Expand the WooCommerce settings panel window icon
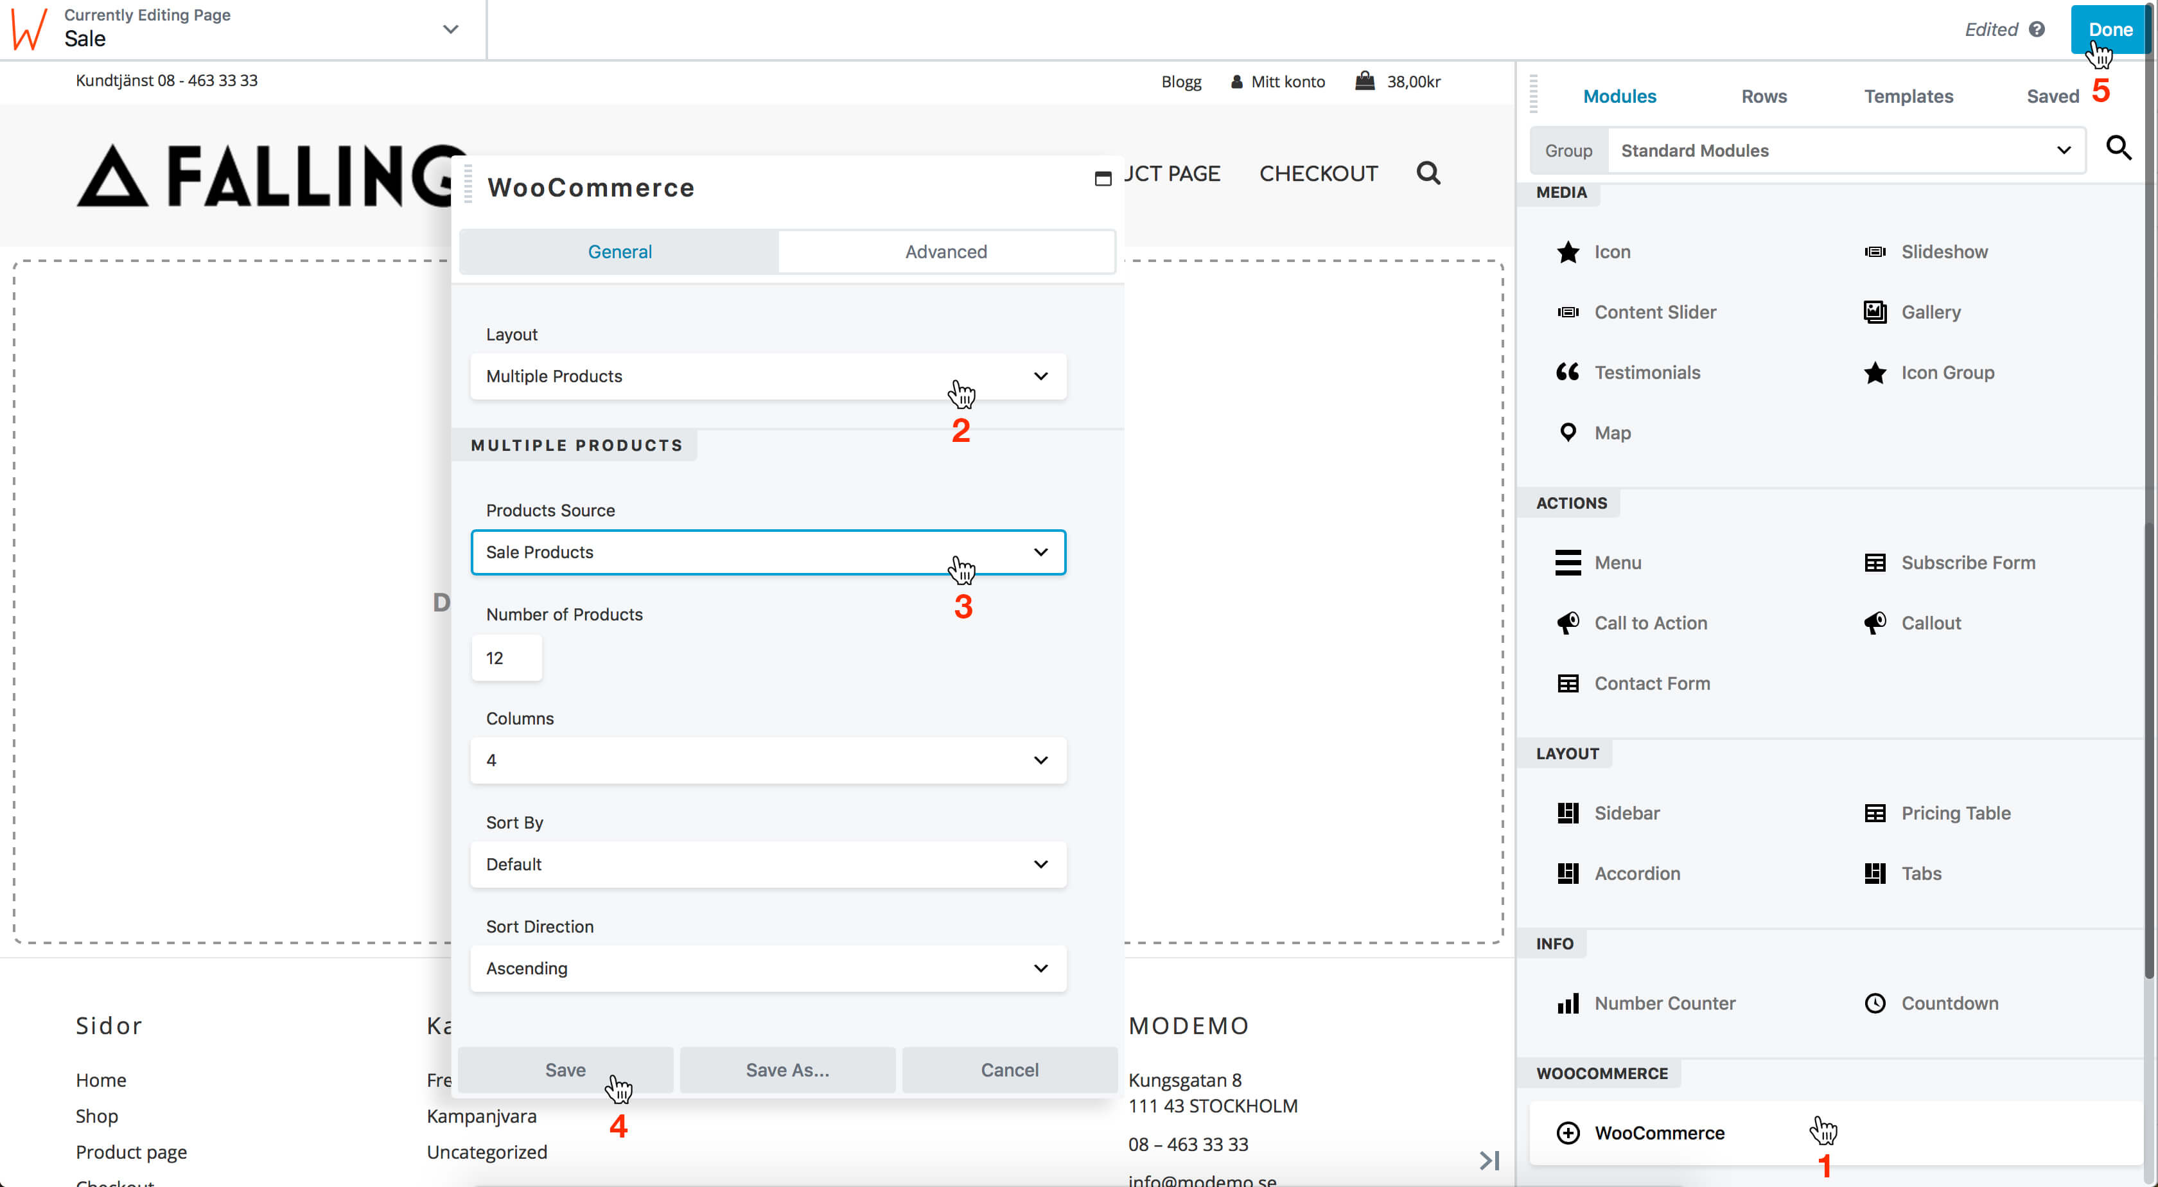The image size is (2158, 1187). (1103, 179)
